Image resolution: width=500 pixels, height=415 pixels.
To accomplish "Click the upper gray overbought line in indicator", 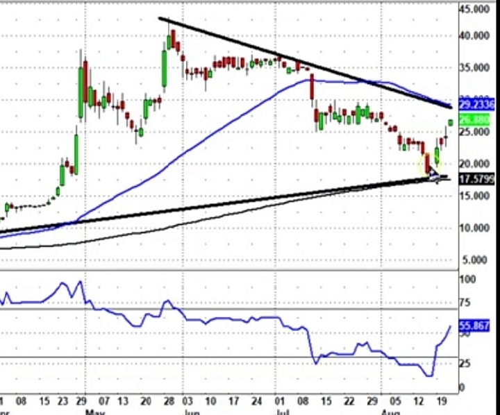I will [x=229, y=310].
